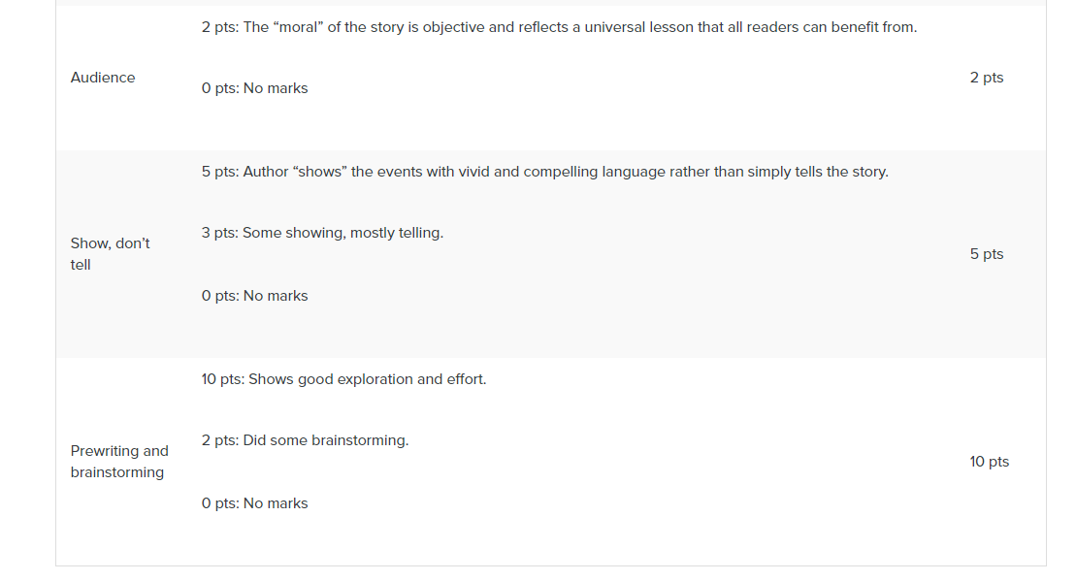Select Prewriting and brainstorming criterion label
This screenshot has height=581, width=1076.
click(119, 462)
